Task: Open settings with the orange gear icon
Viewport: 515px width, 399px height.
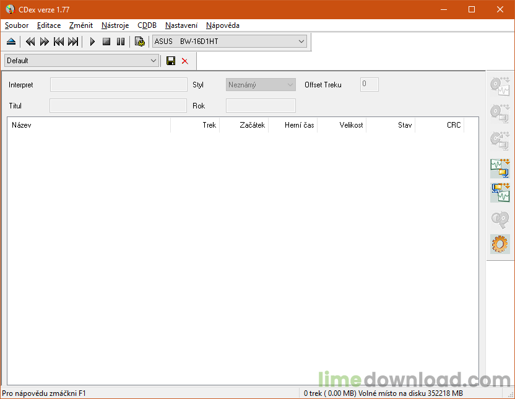Action: click(x=500, y=244)
